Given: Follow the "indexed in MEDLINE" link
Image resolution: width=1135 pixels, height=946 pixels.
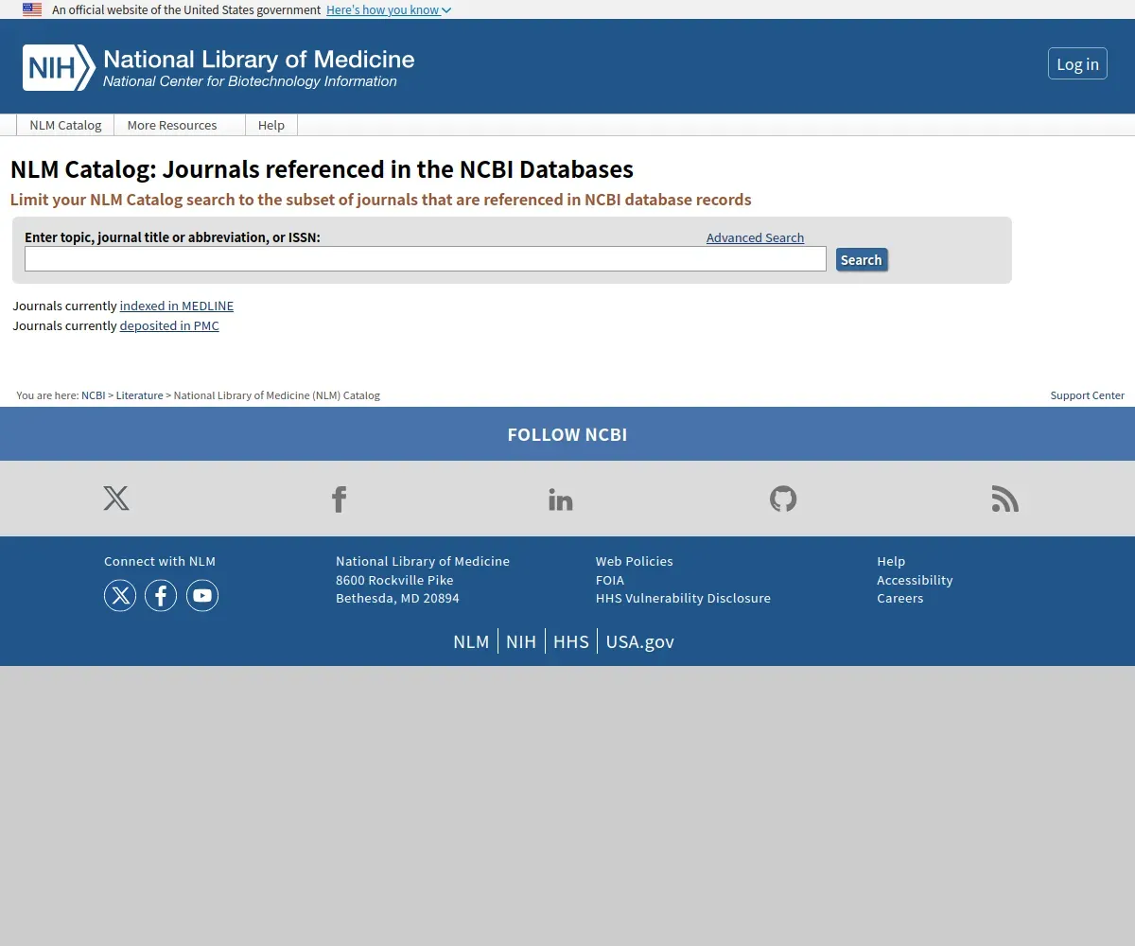Looking at the screenshot, I should coord(177,306).
